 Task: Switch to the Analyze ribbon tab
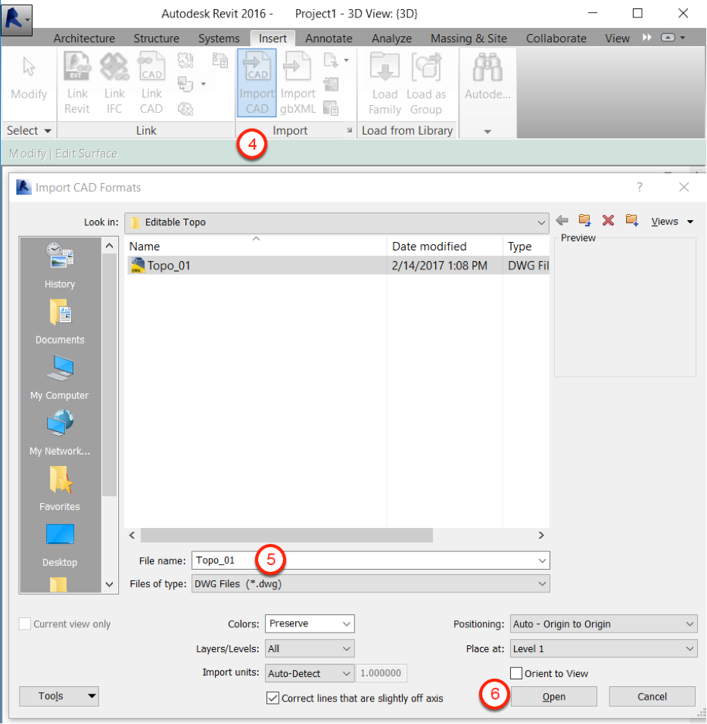(391, 39)
